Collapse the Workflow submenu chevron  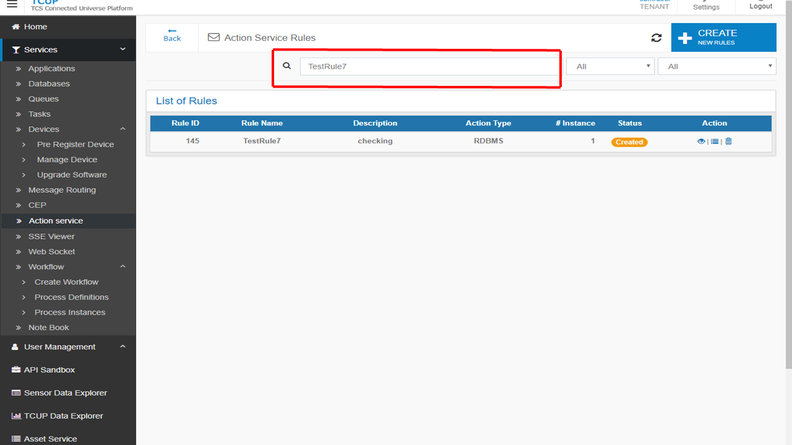coord(123,266)
